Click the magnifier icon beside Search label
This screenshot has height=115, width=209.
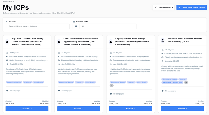tap(7, 22)
